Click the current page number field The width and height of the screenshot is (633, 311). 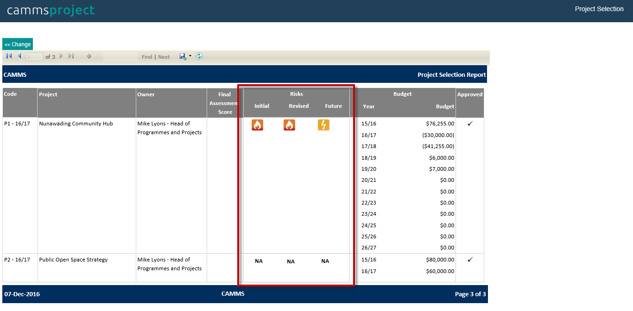[35, 57]
